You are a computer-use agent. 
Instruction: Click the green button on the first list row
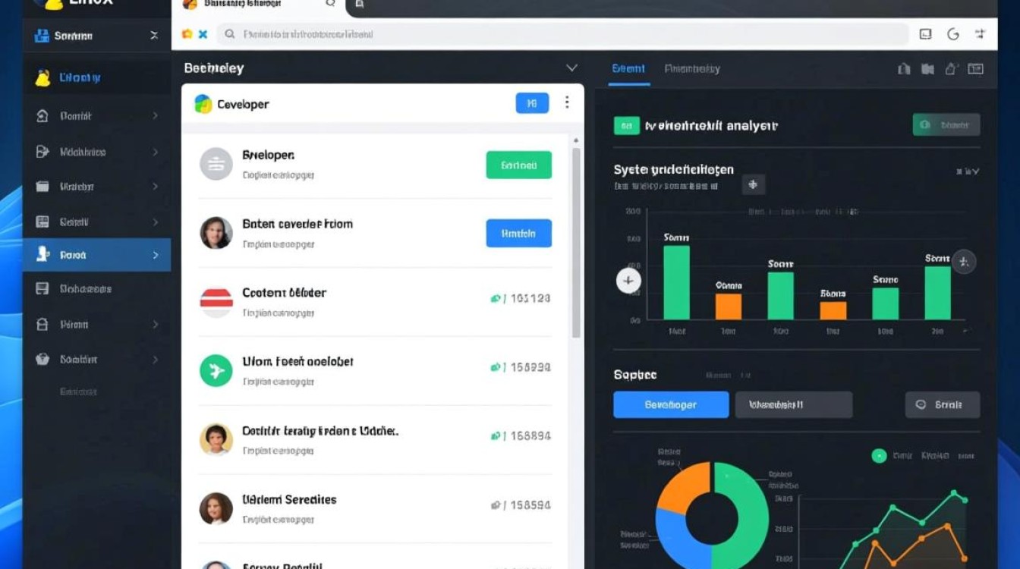click(518, 165)
